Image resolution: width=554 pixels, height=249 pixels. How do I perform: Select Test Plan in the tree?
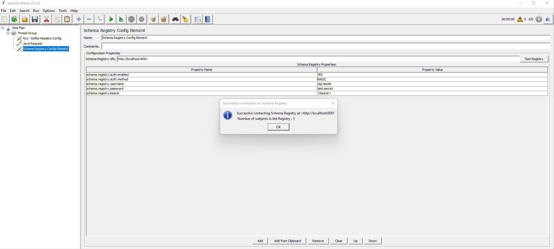18,28
